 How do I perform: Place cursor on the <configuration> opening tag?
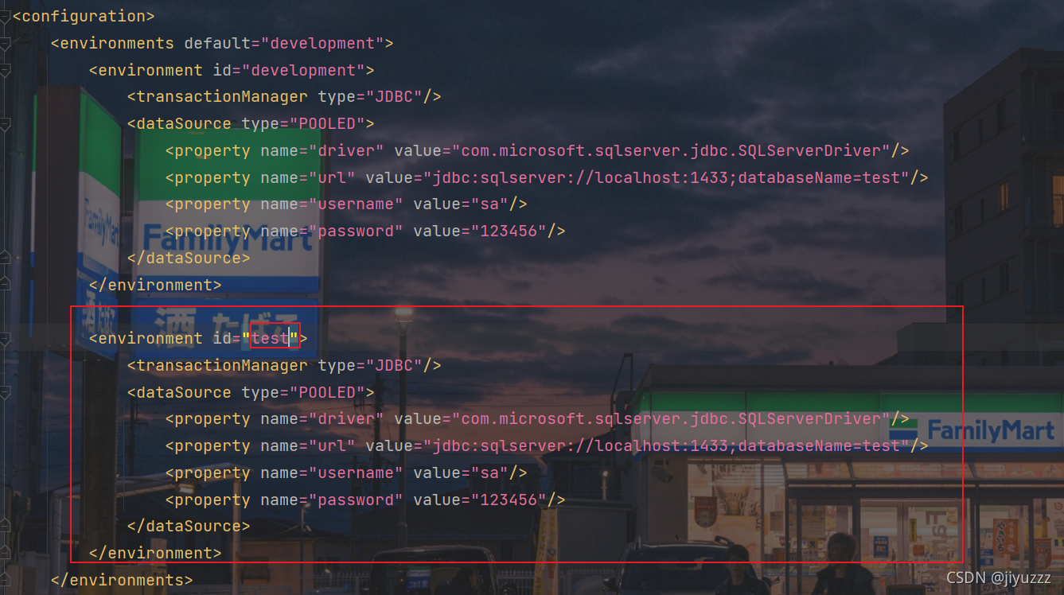[x=84, y=16]
